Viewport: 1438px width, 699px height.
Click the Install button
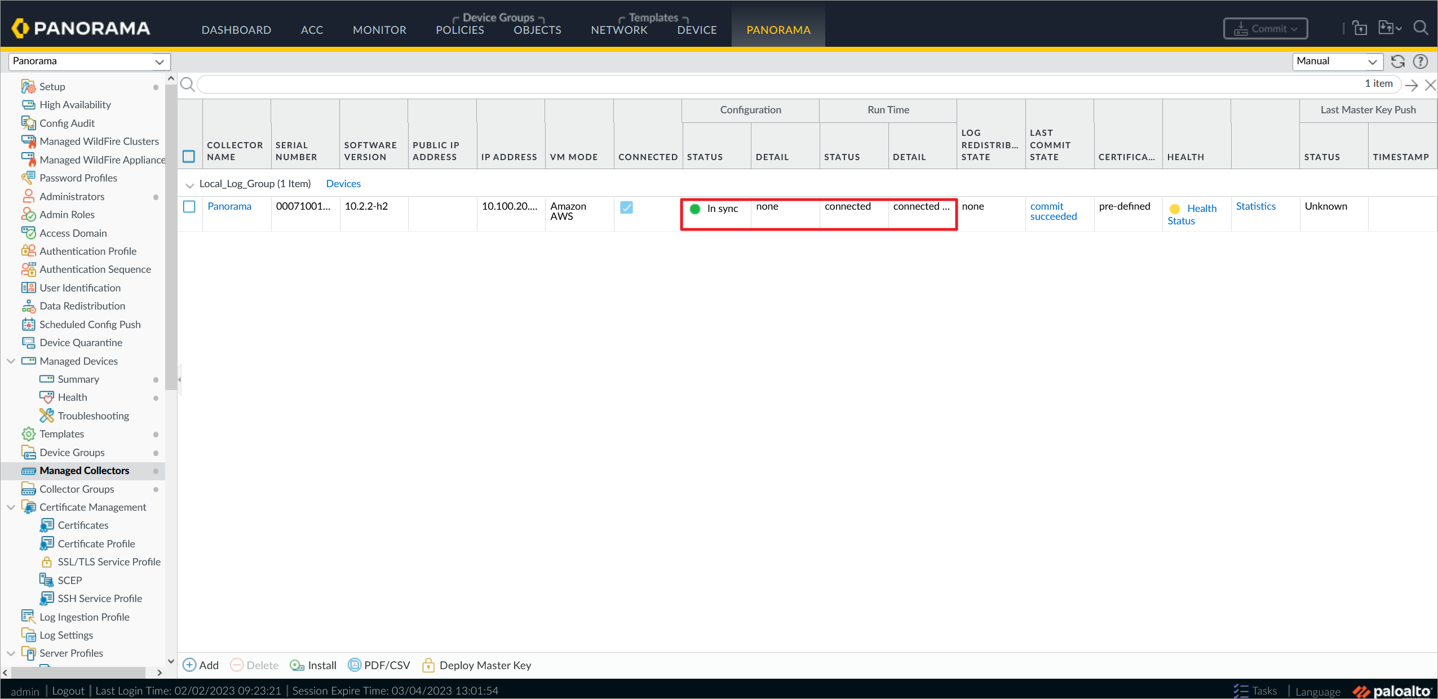313,665
